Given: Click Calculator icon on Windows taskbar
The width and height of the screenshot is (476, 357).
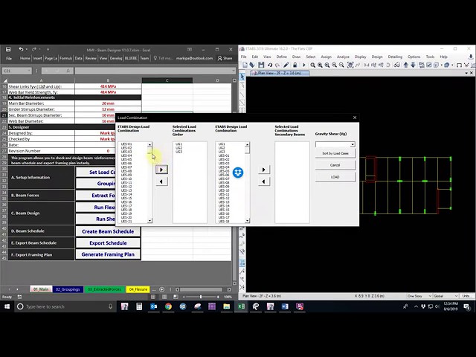Looking at the screenshot, I should click(x=139, y=306).
